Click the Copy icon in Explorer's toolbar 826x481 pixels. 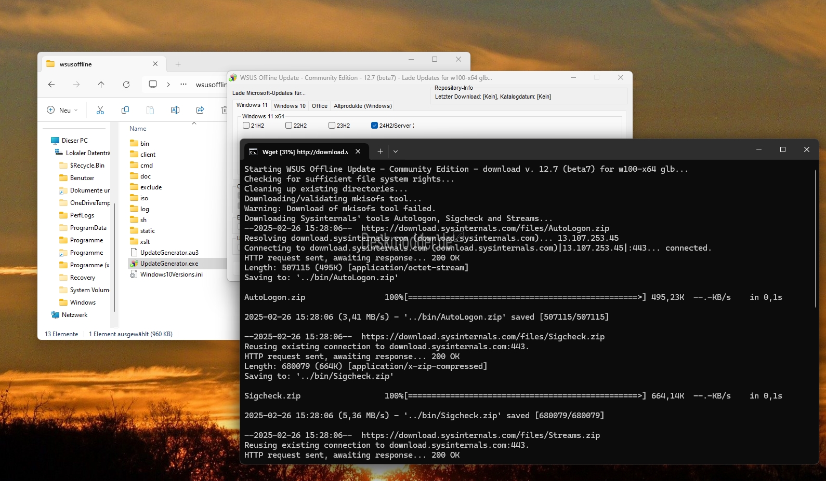tap(125, 110)
